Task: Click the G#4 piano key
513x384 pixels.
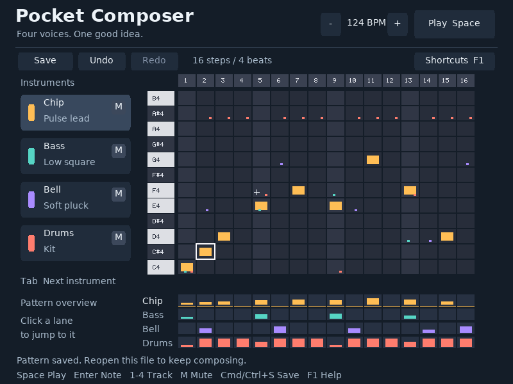Action: click(x=161, y=145)
